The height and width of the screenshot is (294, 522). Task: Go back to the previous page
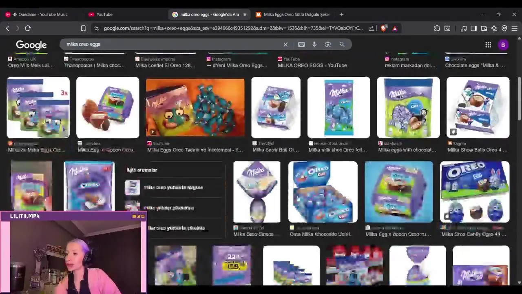click(7, 28)
